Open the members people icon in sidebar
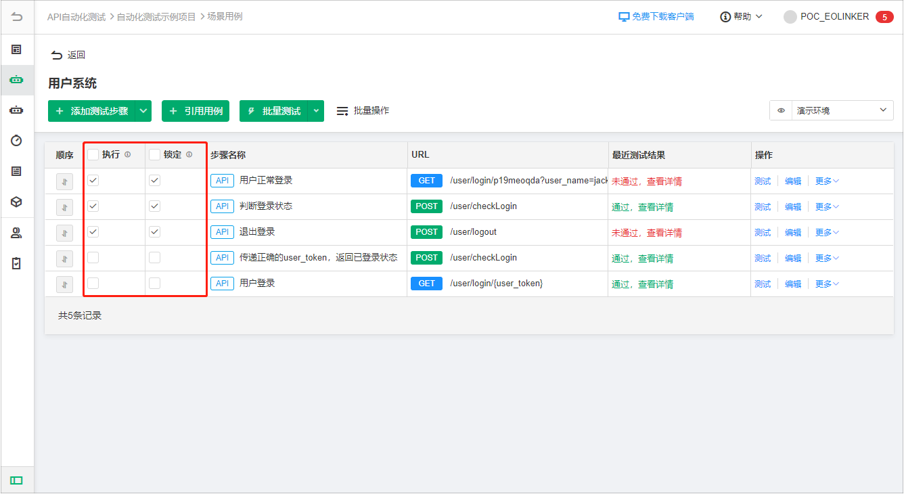This screenshot has width=904, height=494. (17, 233)
